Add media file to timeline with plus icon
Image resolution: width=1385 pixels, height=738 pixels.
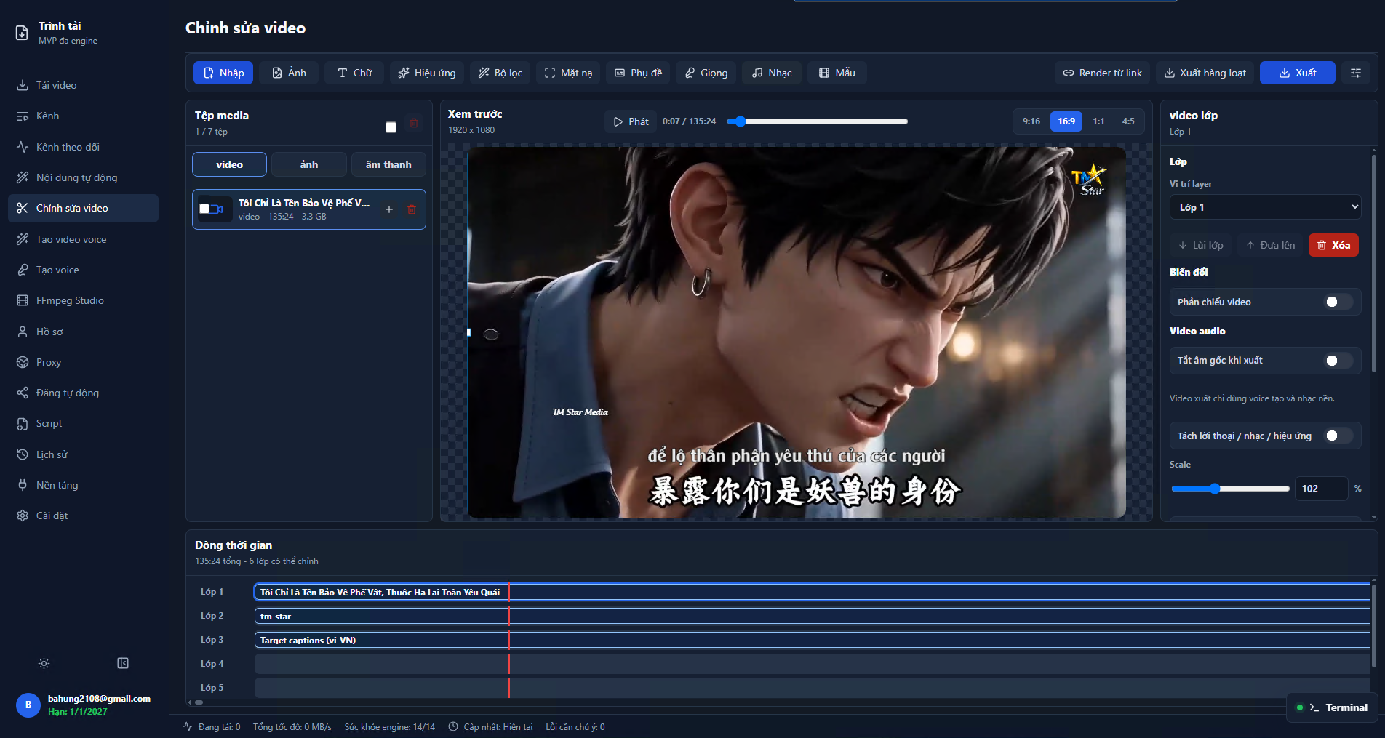coord(389,209)
